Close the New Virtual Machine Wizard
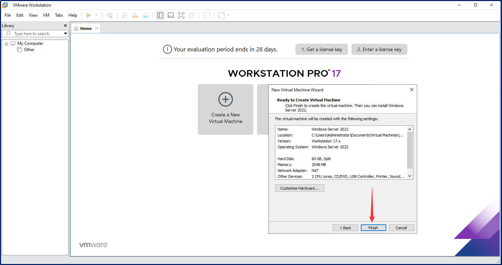The width and height of the screenshot is (502, 265). pos(412,90)
